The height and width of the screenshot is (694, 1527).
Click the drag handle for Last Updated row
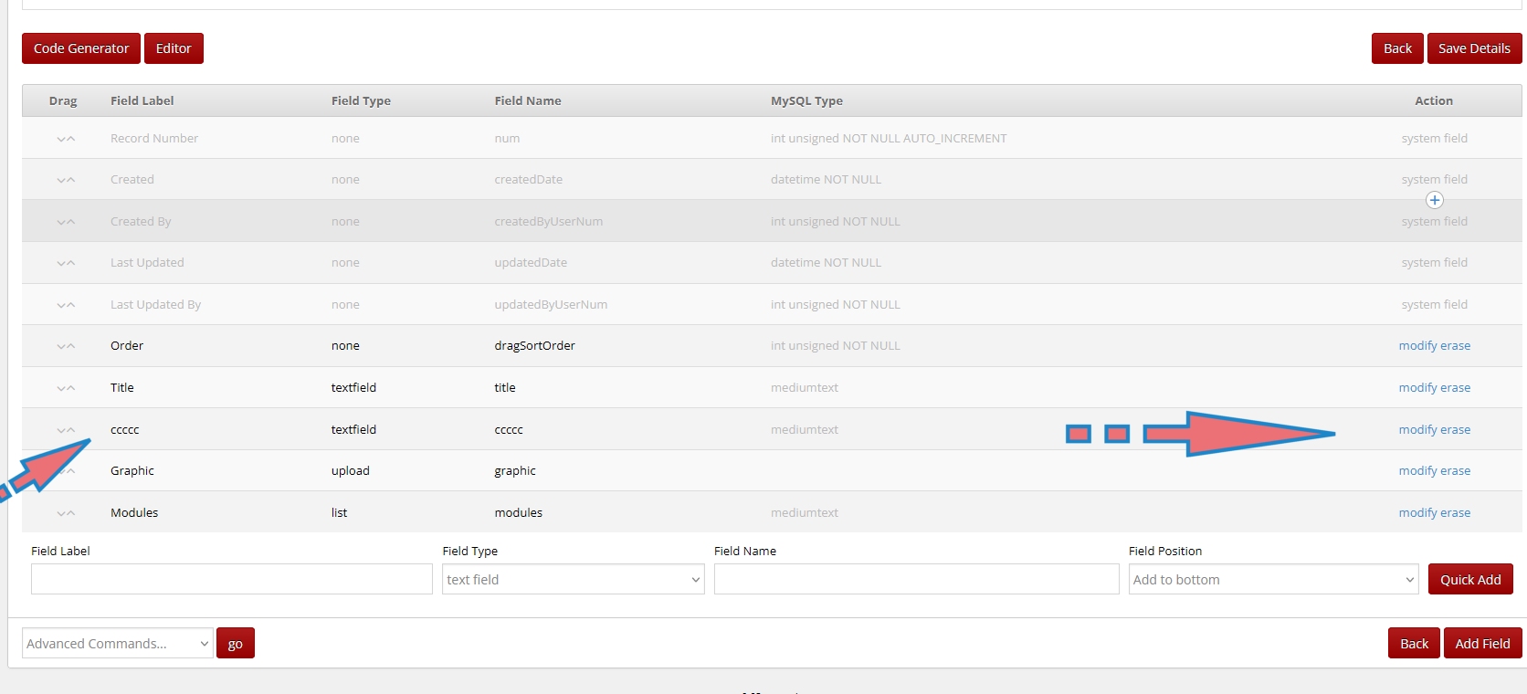click(66, 263)
